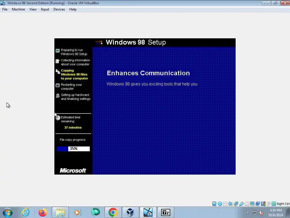Launch Internet Explorer from the taskbar
Image resolution: width=290 pixels, height=218 pixels.
pyautogui.click(x=25, y=212)
